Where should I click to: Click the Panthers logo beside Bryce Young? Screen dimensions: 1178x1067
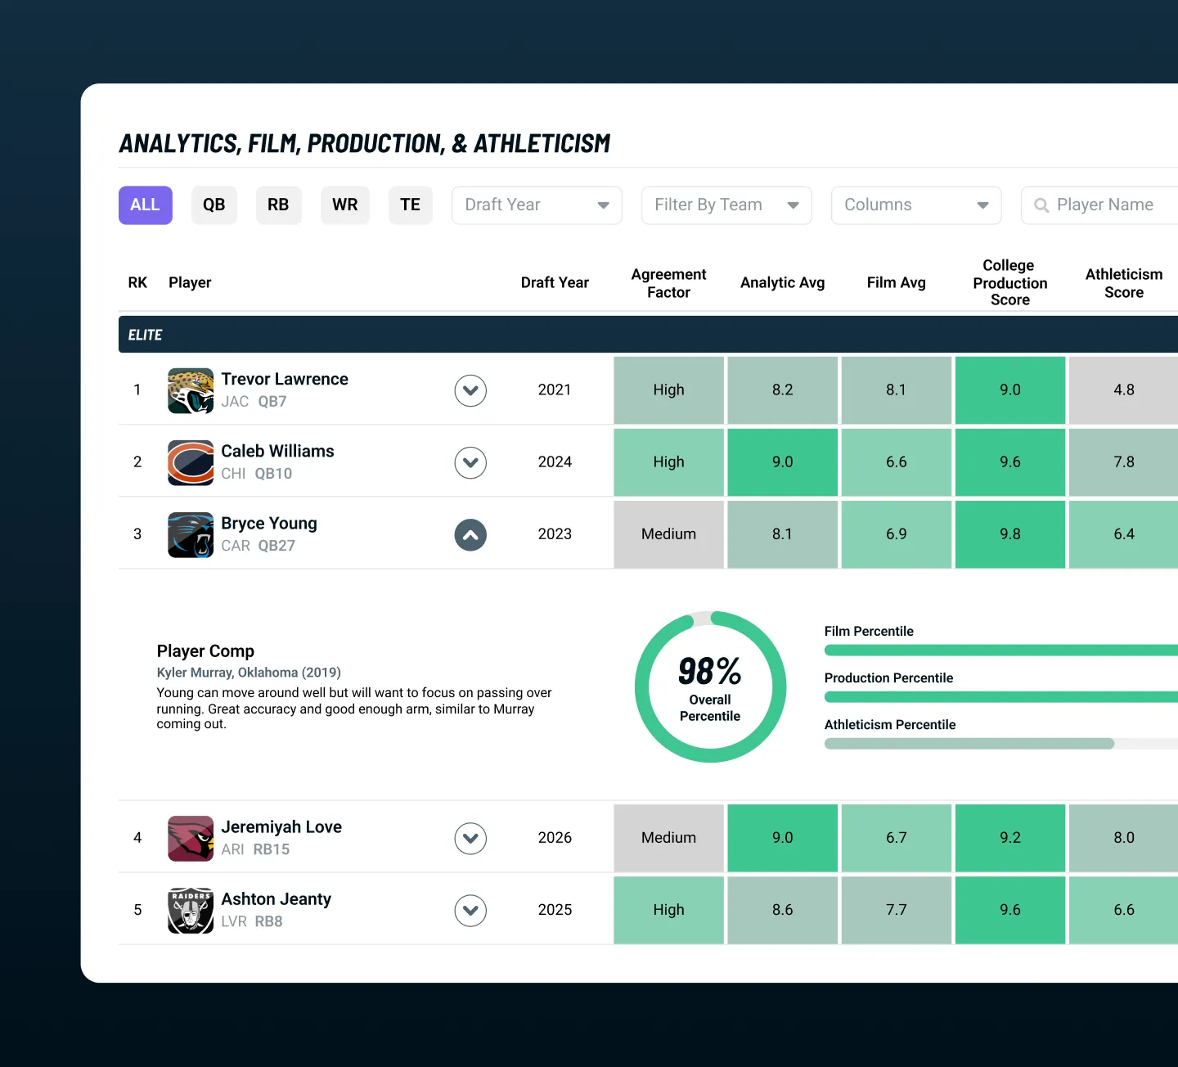pos(191,534)
